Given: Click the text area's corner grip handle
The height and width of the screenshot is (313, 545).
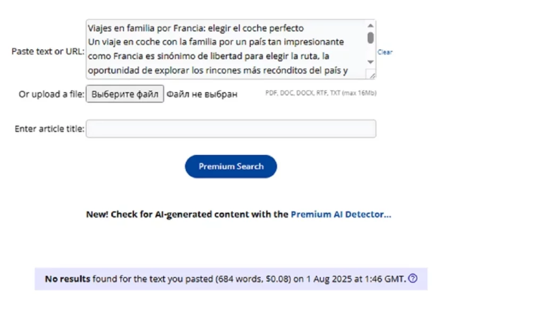Looking at the screenshot, I should [371, 75].
